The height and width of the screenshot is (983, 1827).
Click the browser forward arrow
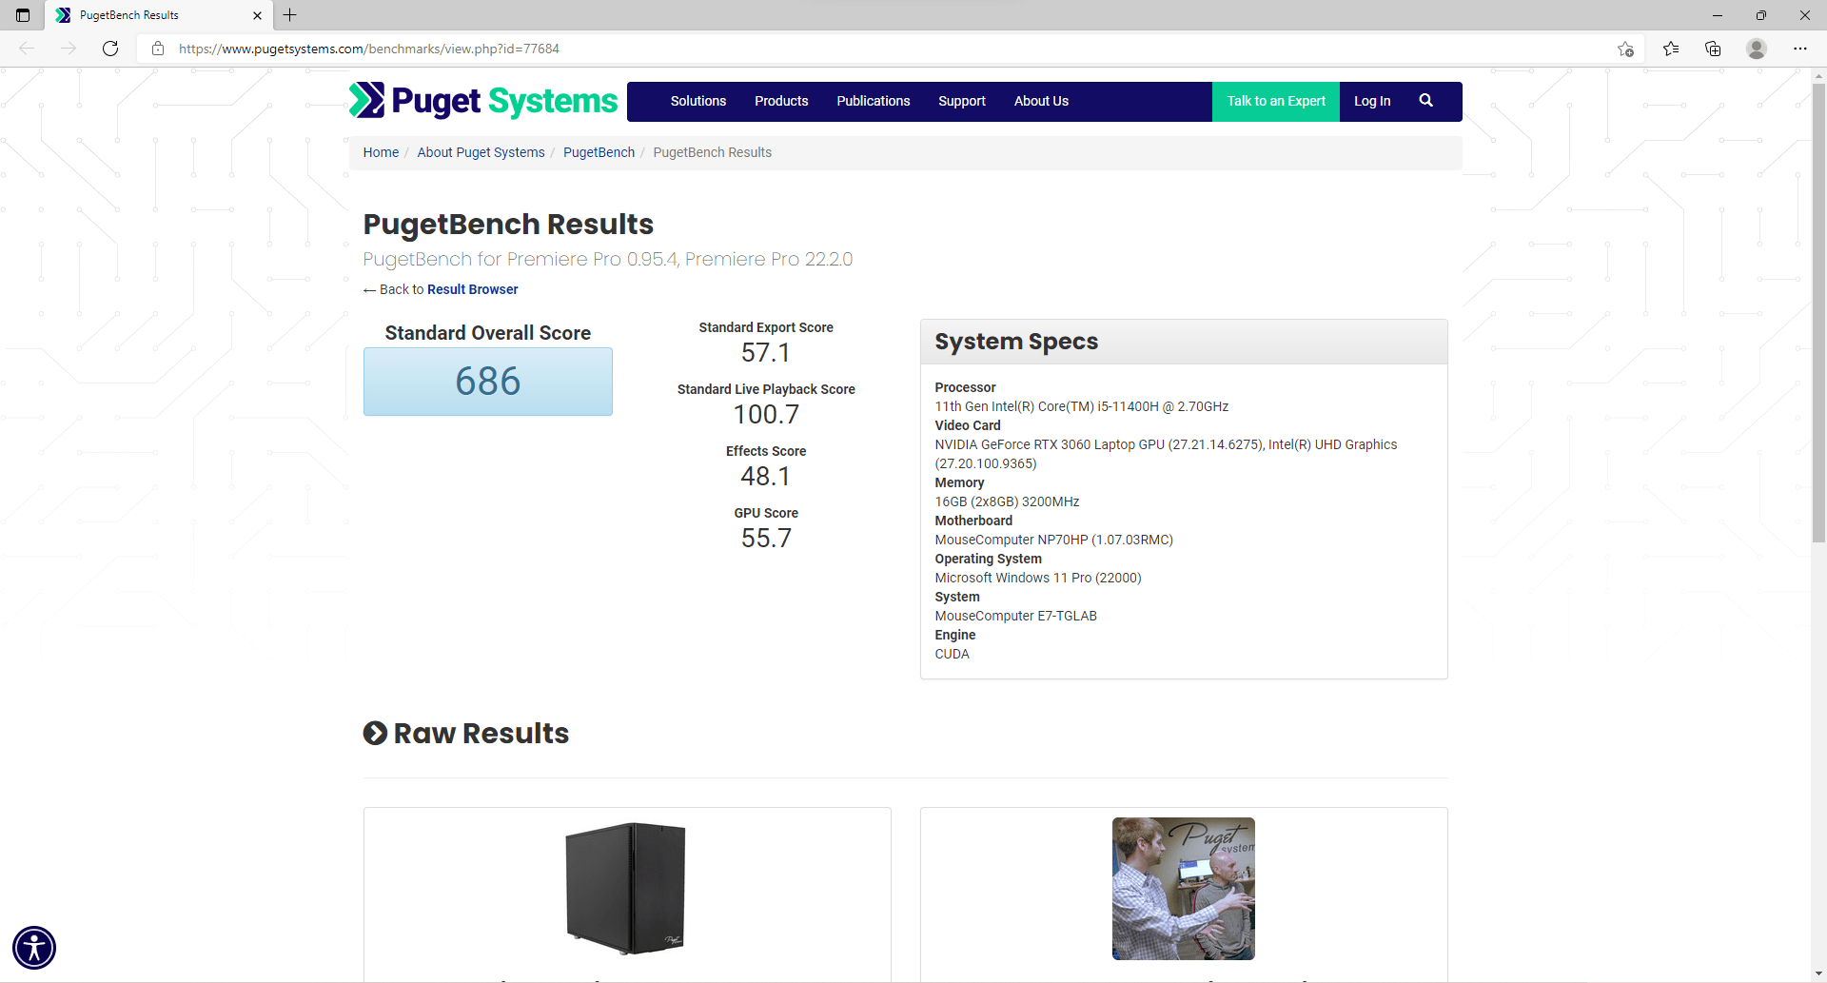69,49
